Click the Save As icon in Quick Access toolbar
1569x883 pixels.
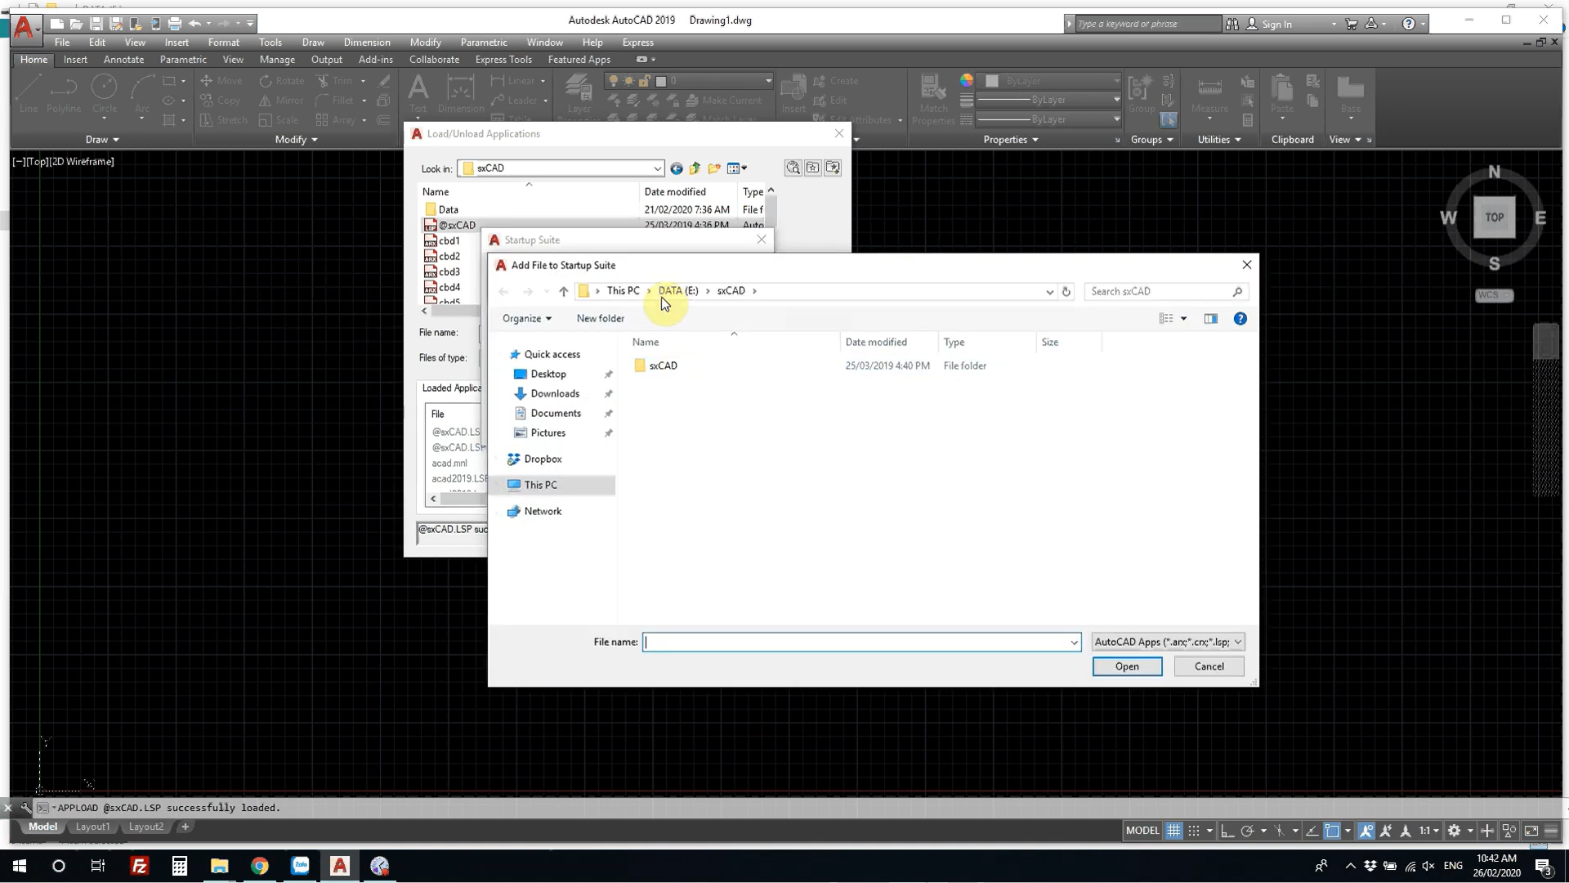[x=115, y=24]
